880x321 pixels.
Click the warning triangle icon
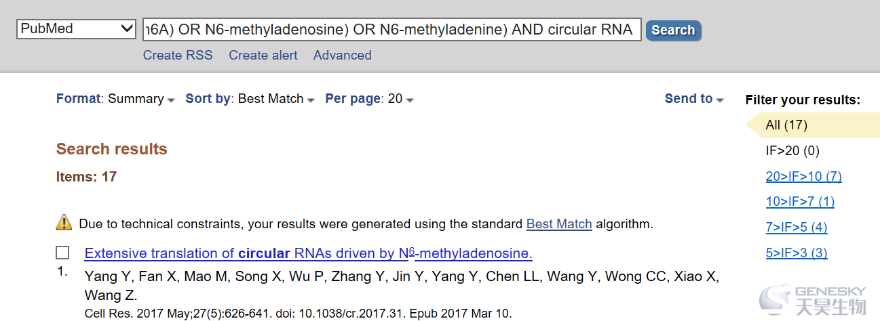[x=64, y=222]
